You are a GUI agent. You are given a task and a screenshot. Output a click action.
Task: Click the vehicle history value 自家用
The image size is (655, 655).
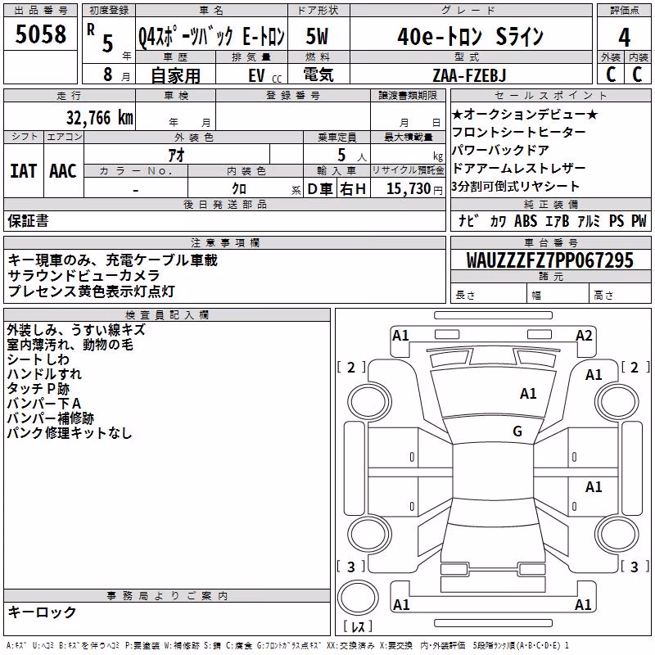click(175, 75)
